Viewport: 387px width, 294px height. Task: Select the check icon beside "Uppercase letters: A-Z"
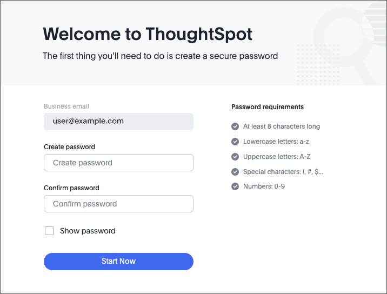click(235, 157)
